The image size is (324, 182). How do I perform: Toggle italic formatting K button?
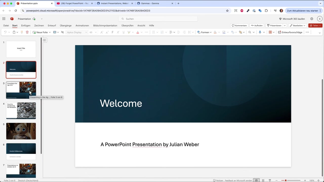pyautogui.click(x=118, y=32)
